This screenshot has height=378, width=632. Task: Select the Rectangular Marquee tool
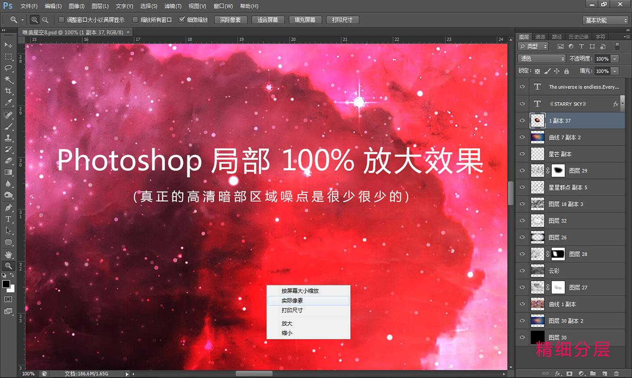(x=9, y=57)
